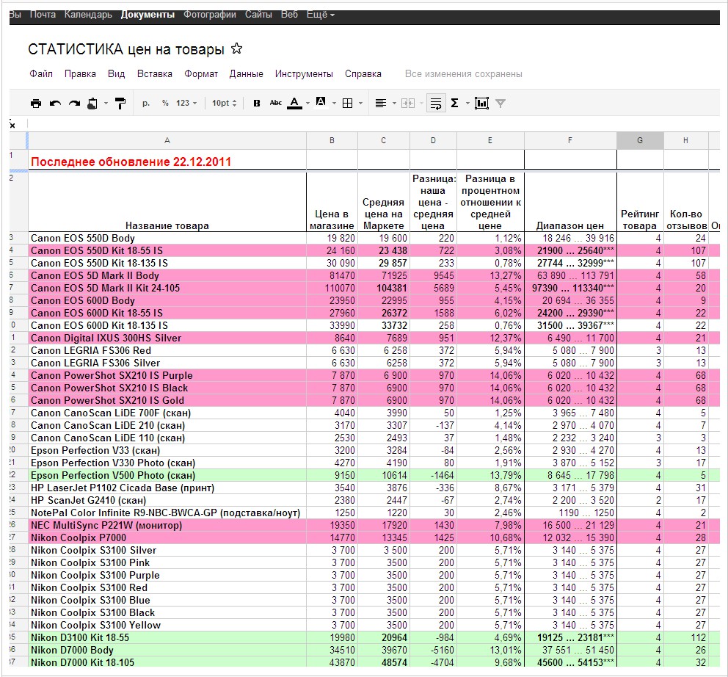Select cell HP LaserJet P1102 Cicada Base (принт)

click(167, 488)
